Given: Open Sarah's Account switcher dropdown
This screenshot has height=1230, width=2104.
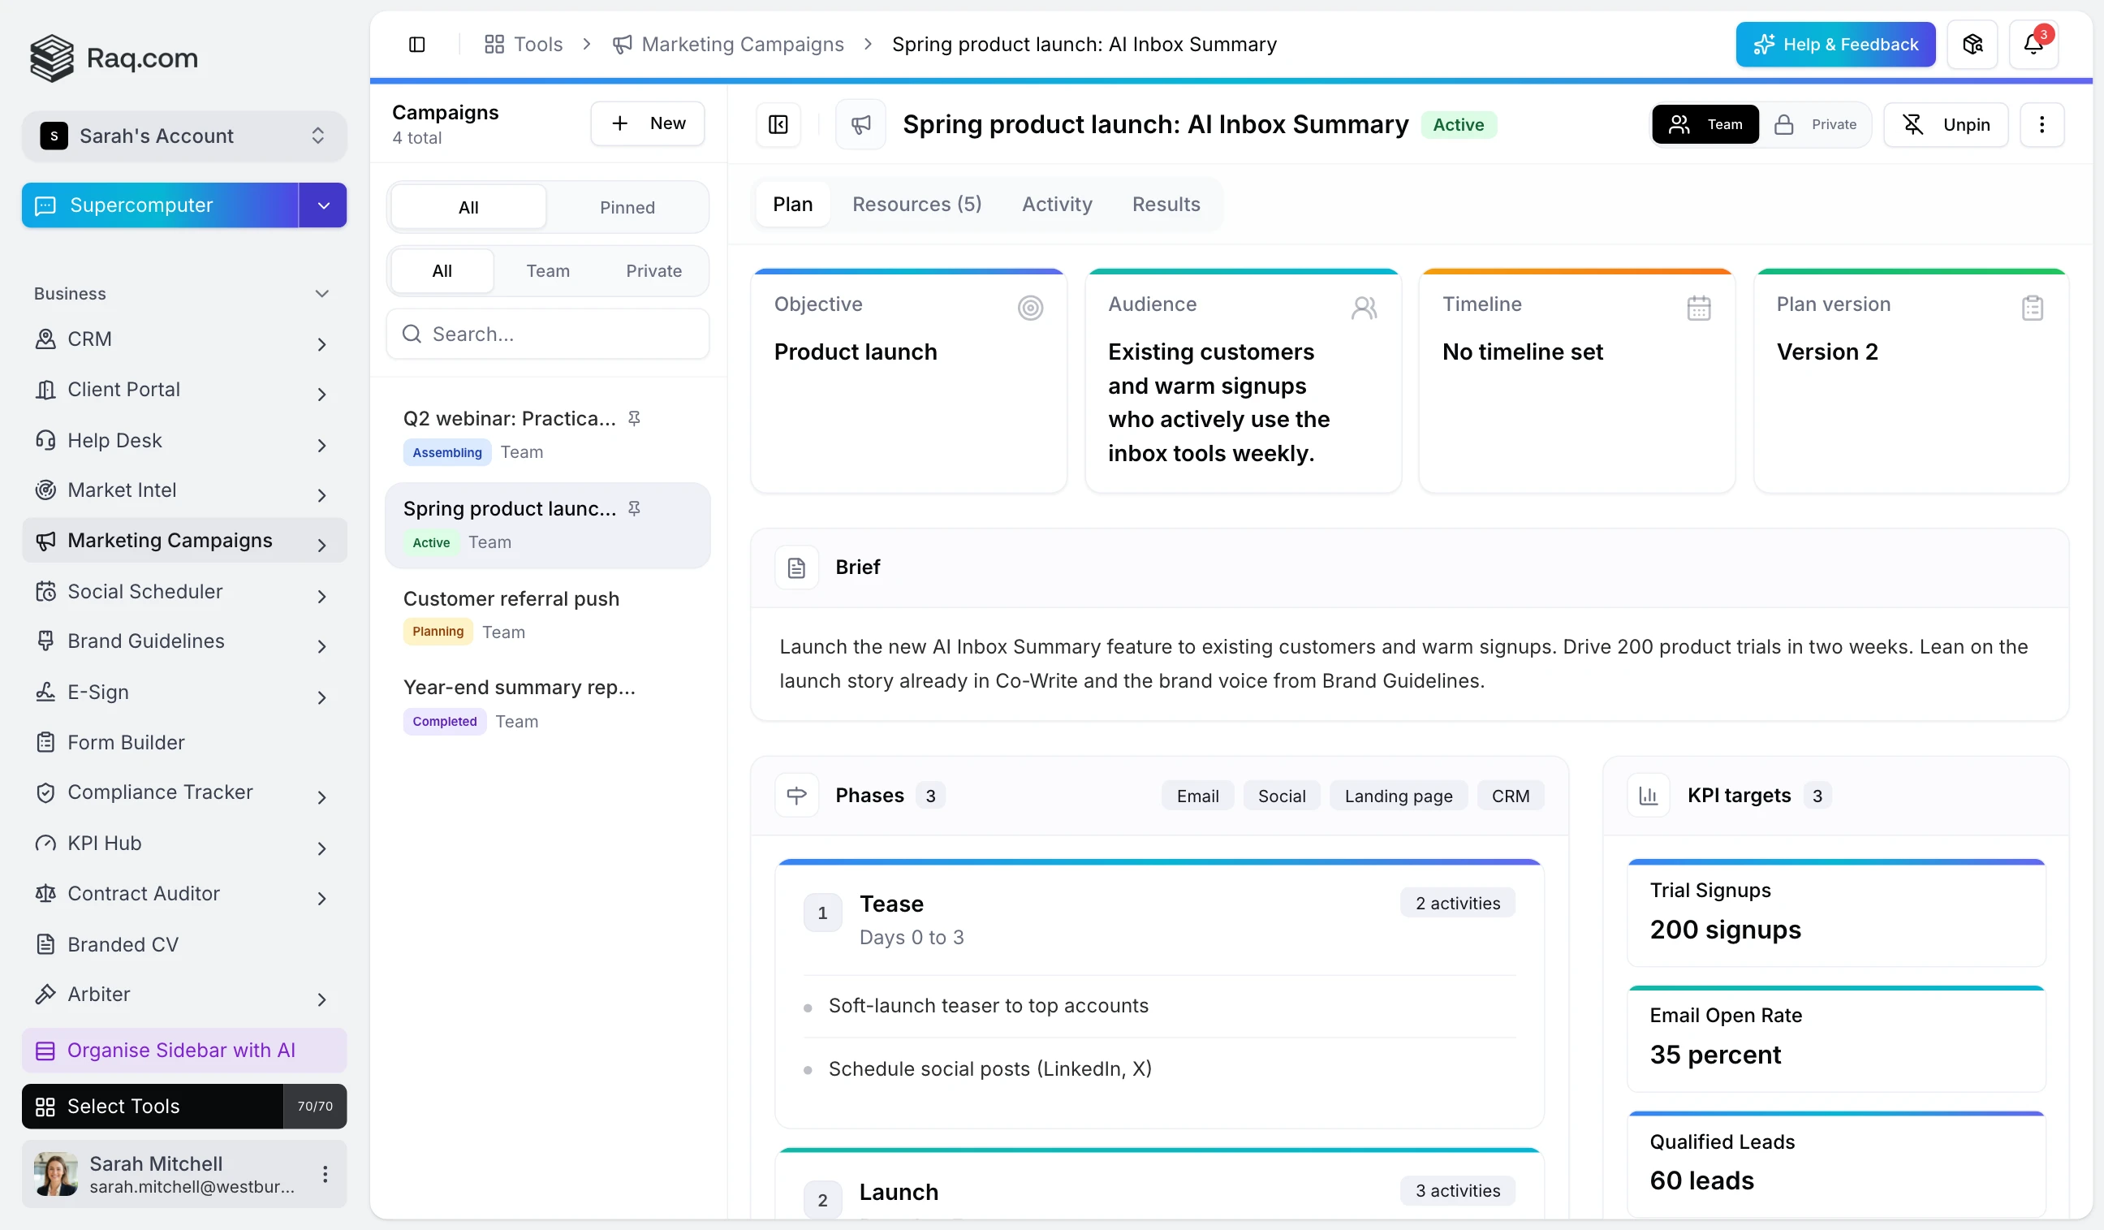Looking at the screenshot, I should point(183,136).
